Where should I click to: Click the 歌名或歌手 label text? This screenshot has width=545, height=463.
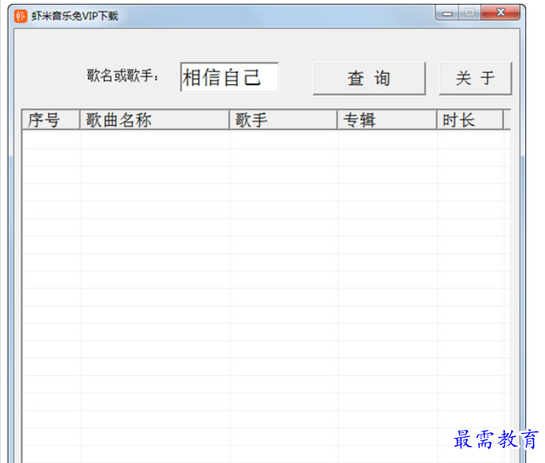pyautogui.click(x=122, y=75)
